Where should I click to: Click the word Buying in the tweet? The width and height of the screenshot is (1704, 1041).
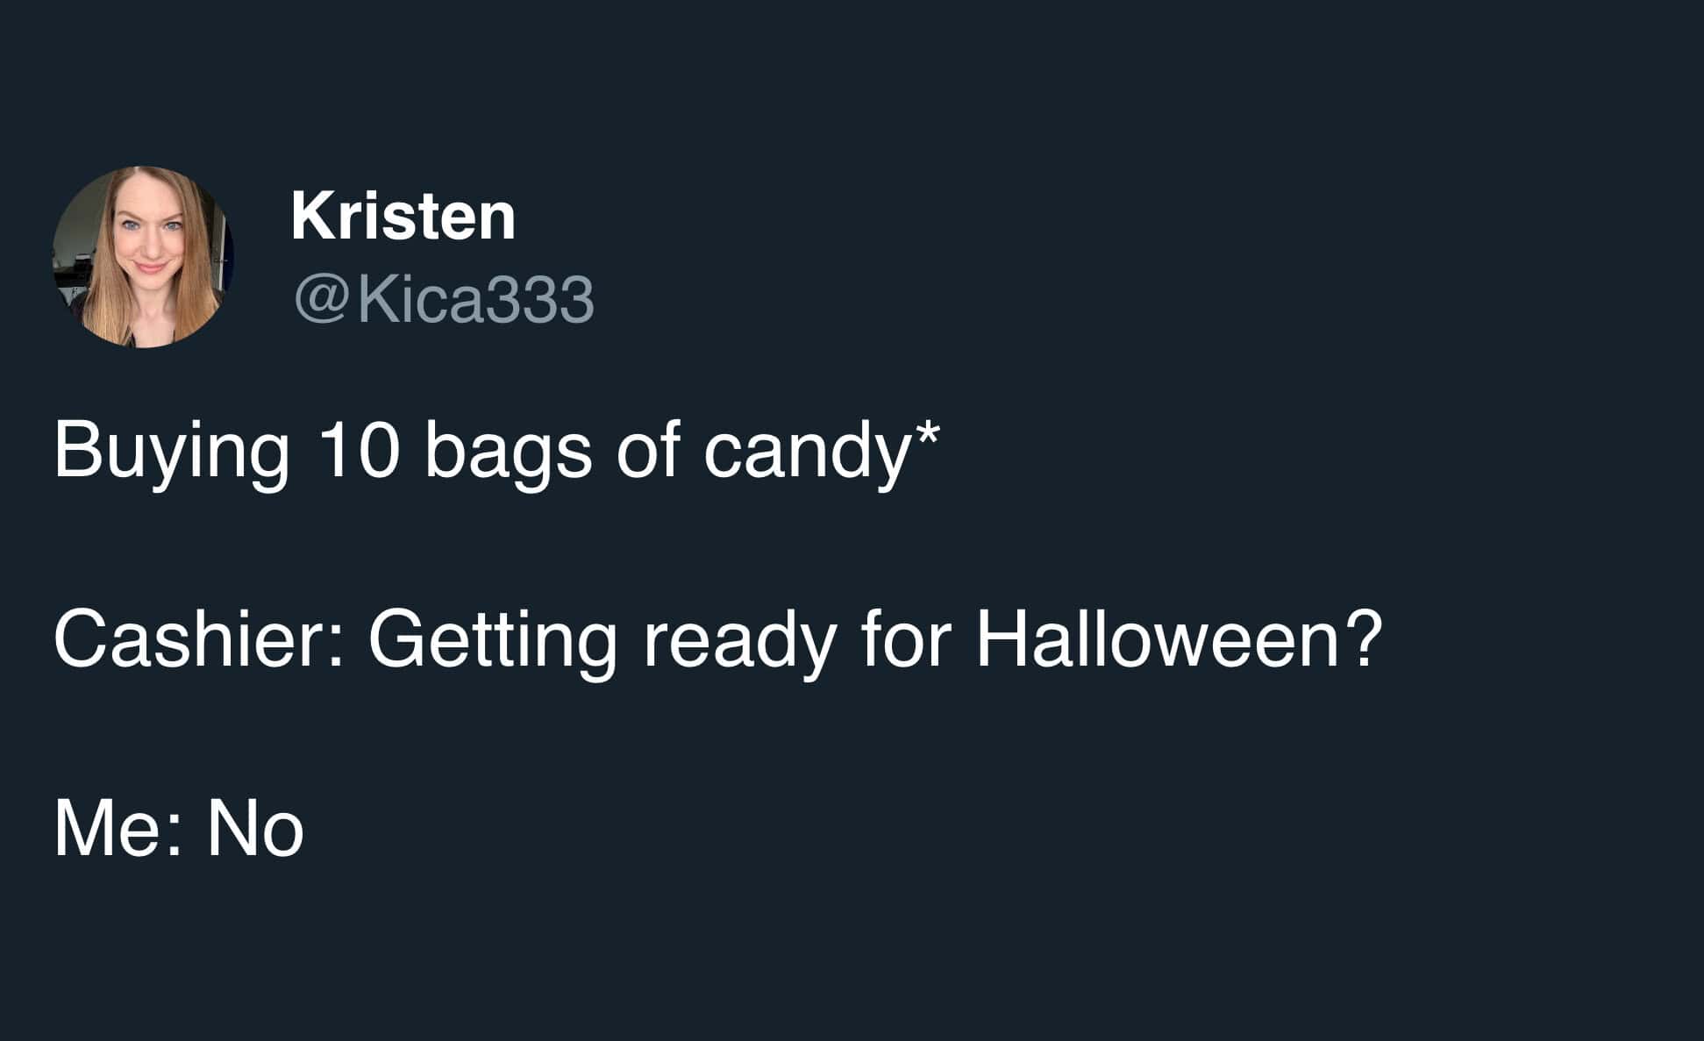tap(171, 451)
